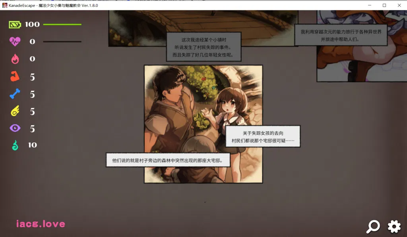
Task: Click the window title KanadeEscape Ver.1.8.0
Action: 53,6
